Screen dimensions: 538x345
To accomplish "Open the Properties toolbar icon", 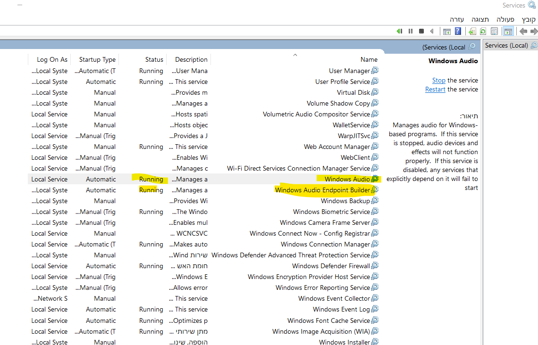I will click(494, 32).
